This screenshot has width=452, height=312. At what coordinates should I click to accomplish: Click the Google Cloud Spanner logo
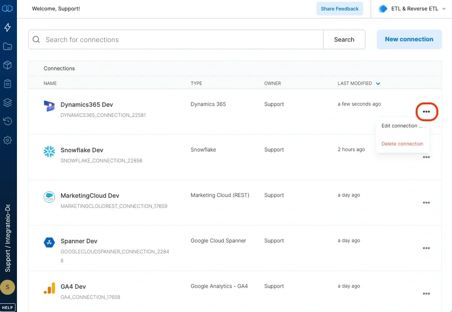point(49,243)
